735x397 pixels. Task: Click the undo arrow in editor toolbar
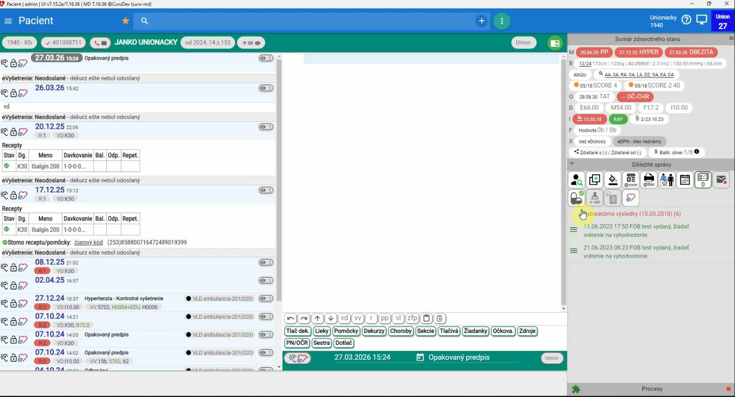tap(290, 318)
